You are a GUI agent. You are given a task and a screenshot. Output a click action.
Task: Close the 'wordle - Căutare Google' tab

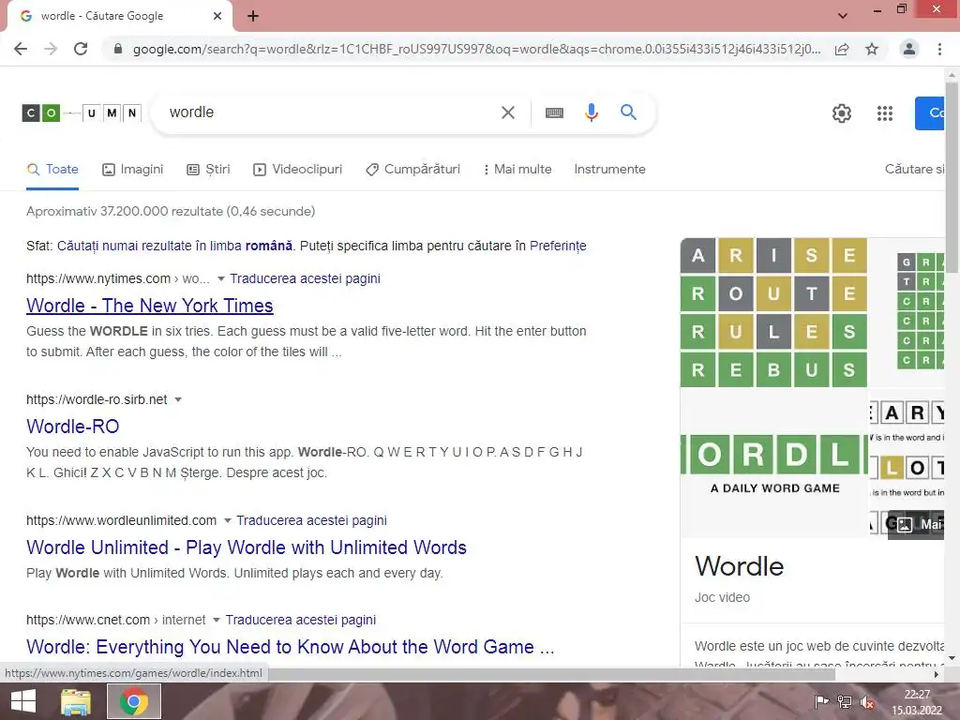[x=217, y=16]
